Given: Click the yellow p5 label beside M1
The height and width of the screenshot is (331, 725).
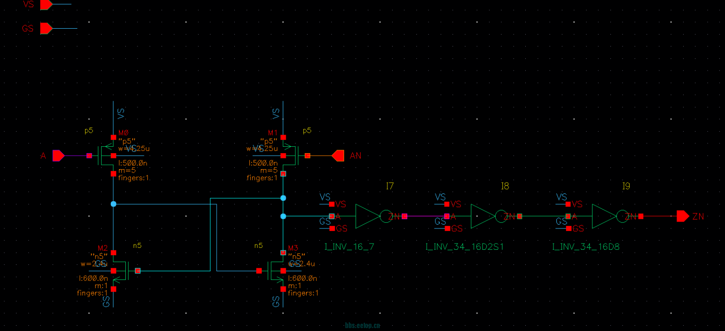Looking at the screenshot, I should click(x=307, y=131).
